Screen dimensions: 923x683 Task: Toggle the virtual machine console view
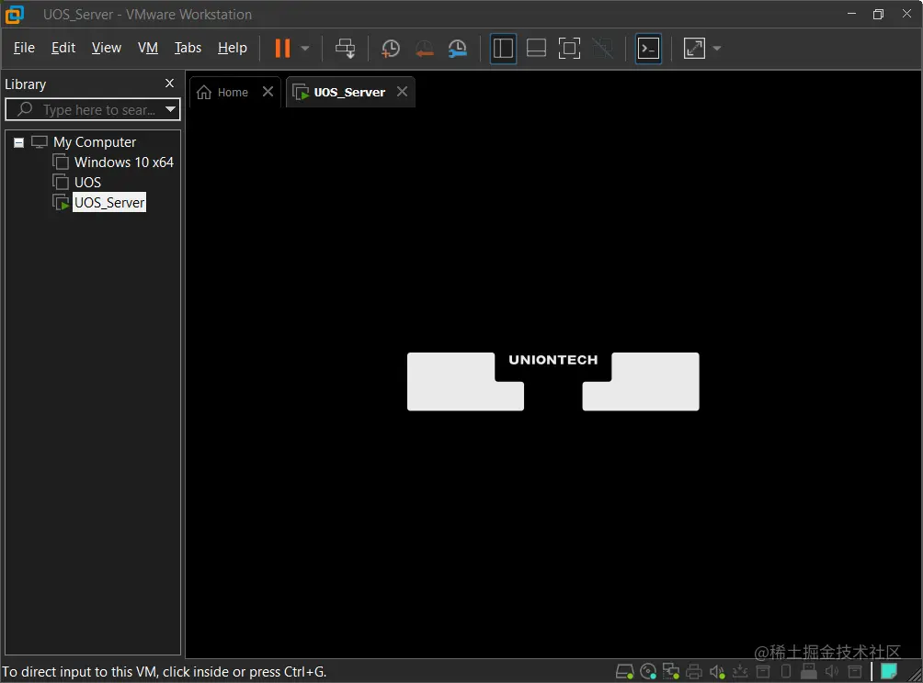[x=648, y=48]
